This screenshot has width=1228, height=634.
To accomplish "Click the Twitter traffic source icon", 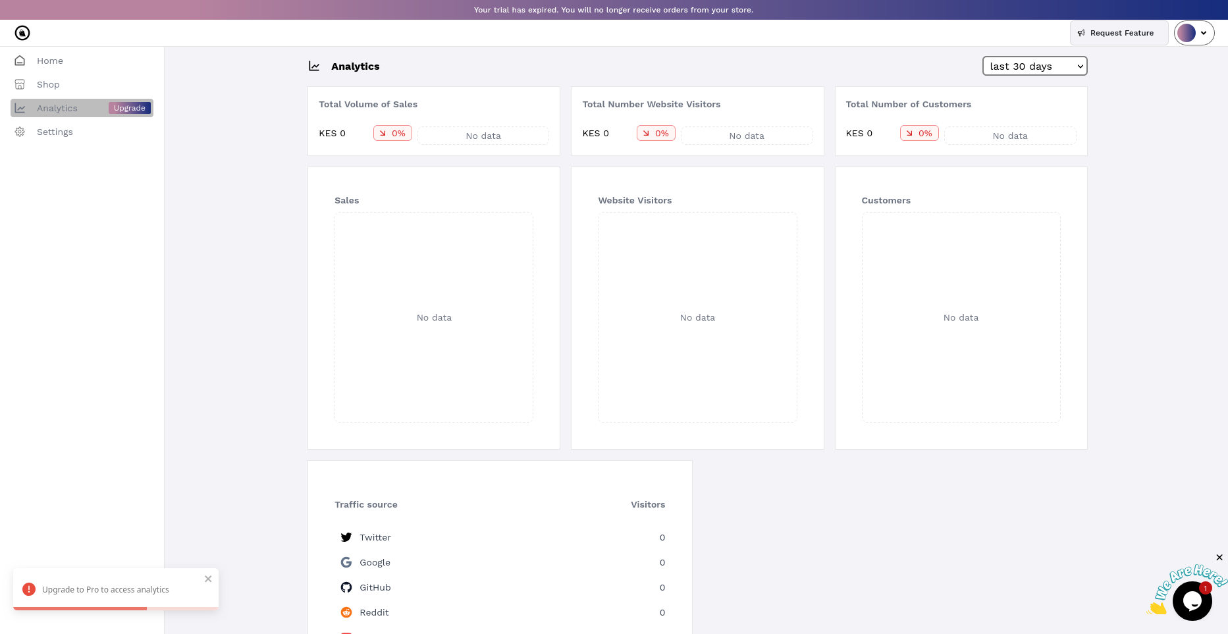I will pyautogui.click(x=346, y=537).
